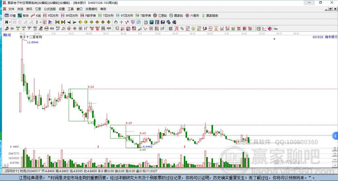Expand the small dropdown triangle above chart
338x181 pixels.
pos(274,39)
